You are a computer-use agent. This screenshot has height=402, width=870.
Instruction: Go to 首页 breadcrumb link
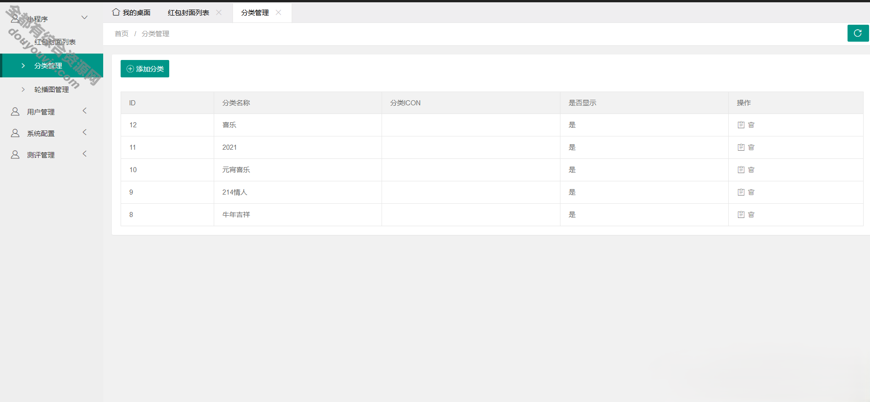tap(122, 33)
